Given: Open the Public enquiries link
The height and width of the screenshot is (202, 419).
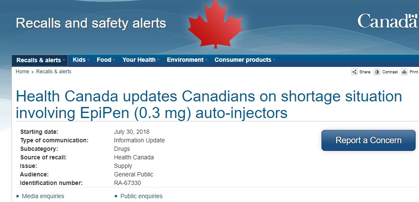Looking at the screenshot, I should [x=142, y=196].
